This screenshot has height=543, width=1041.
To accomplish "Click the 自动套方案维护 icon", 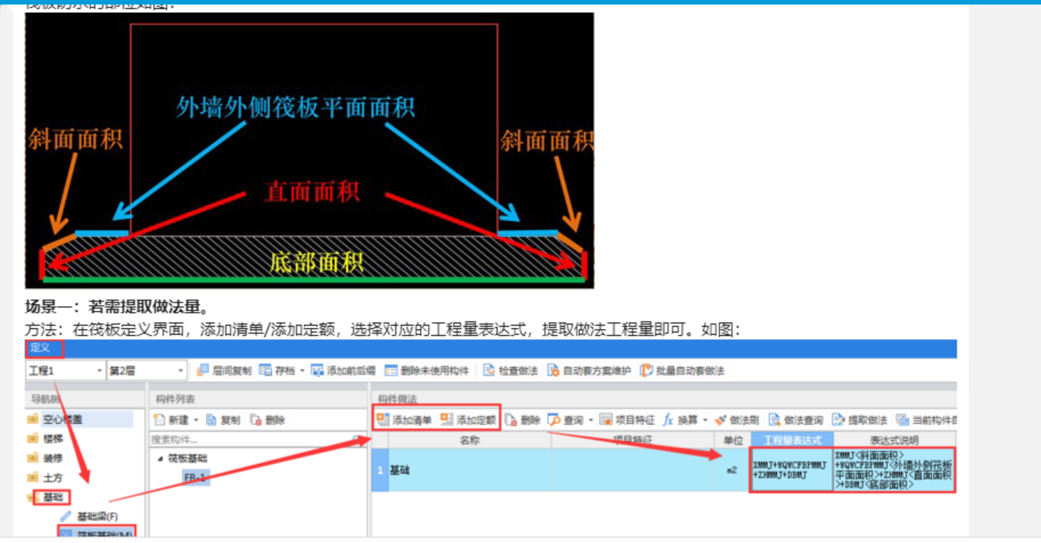I will (x=552, y=371).
